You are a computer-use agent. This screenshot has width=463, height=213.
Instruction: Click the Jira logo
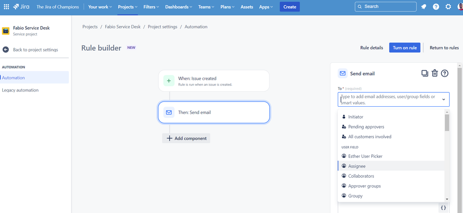click(21, 7)
